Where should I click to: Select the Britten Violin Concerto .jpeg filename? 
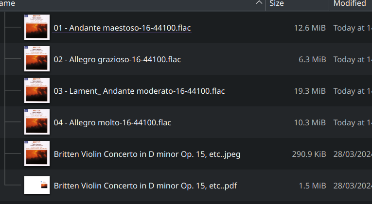pyautogui.click(x=147, y=154)
